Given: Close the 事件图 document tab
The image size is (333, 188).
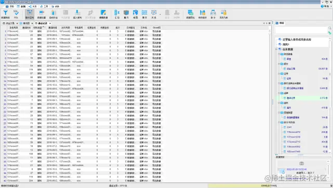Looking at the screenshot, I should [32, 23].
